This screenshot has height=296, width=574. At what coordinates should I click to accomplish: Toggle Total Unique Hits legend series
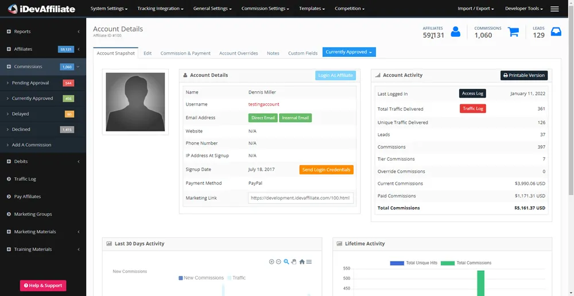point(413,263)
